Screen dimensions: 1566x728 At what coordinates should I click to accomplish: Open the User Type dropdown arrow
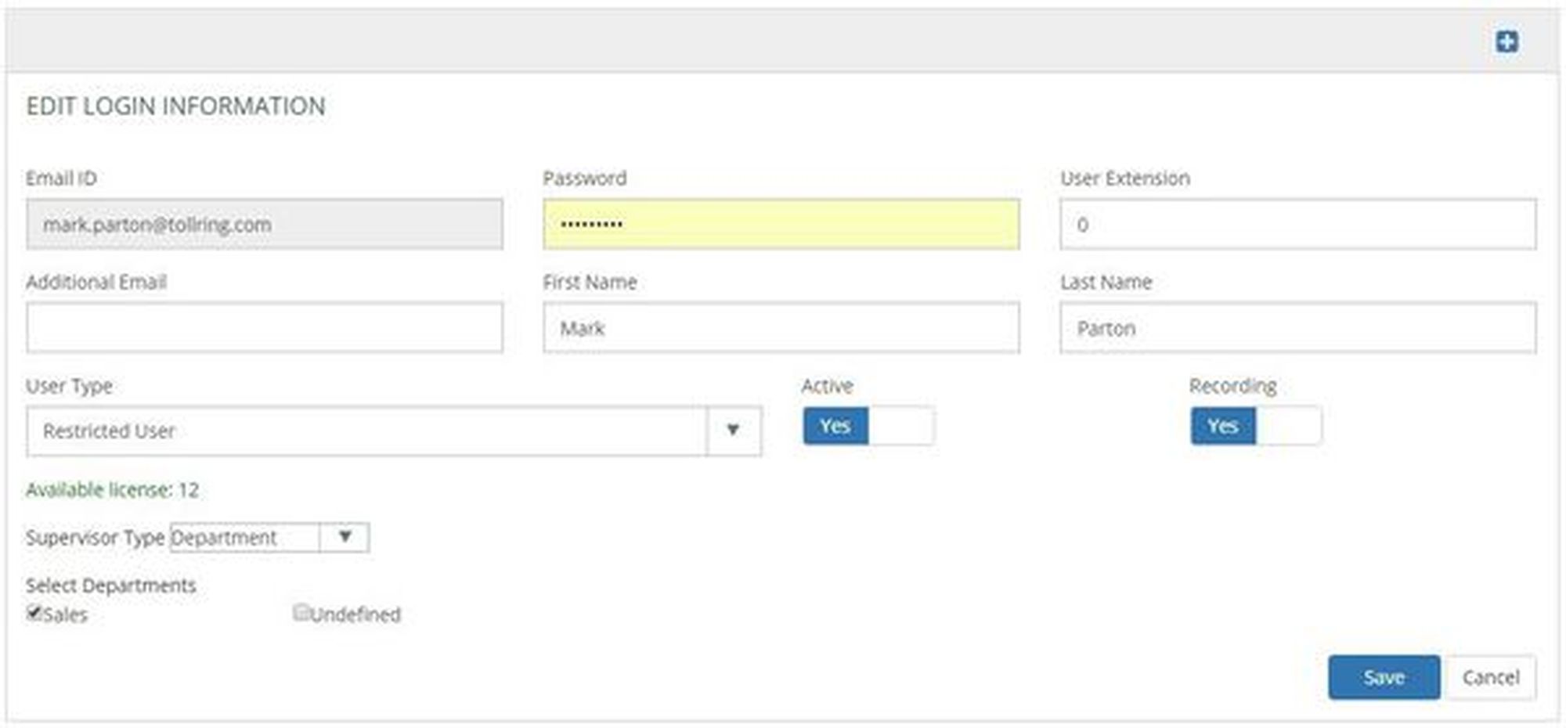click(x=733, y=430)
